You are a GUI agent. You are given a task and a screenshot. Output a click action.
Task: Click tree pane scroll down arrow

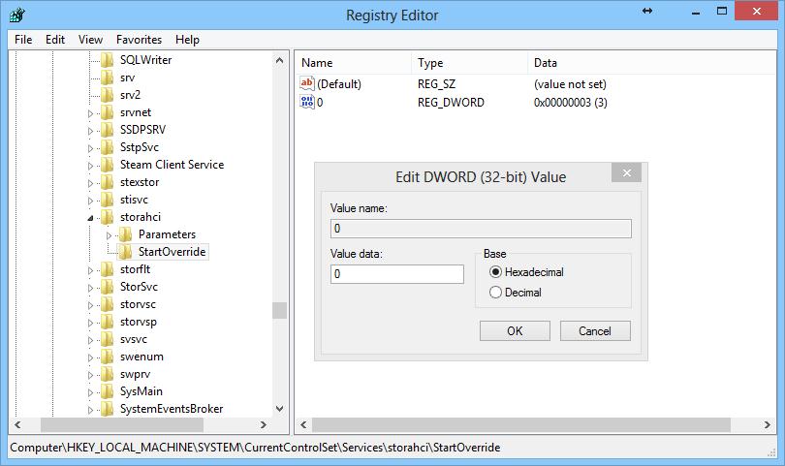(x=279, y=409)
